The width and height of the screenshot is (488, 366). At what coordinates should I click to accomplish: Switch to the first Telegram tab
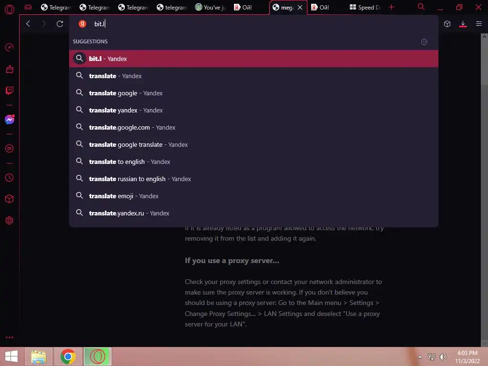(x=56, y=8)
